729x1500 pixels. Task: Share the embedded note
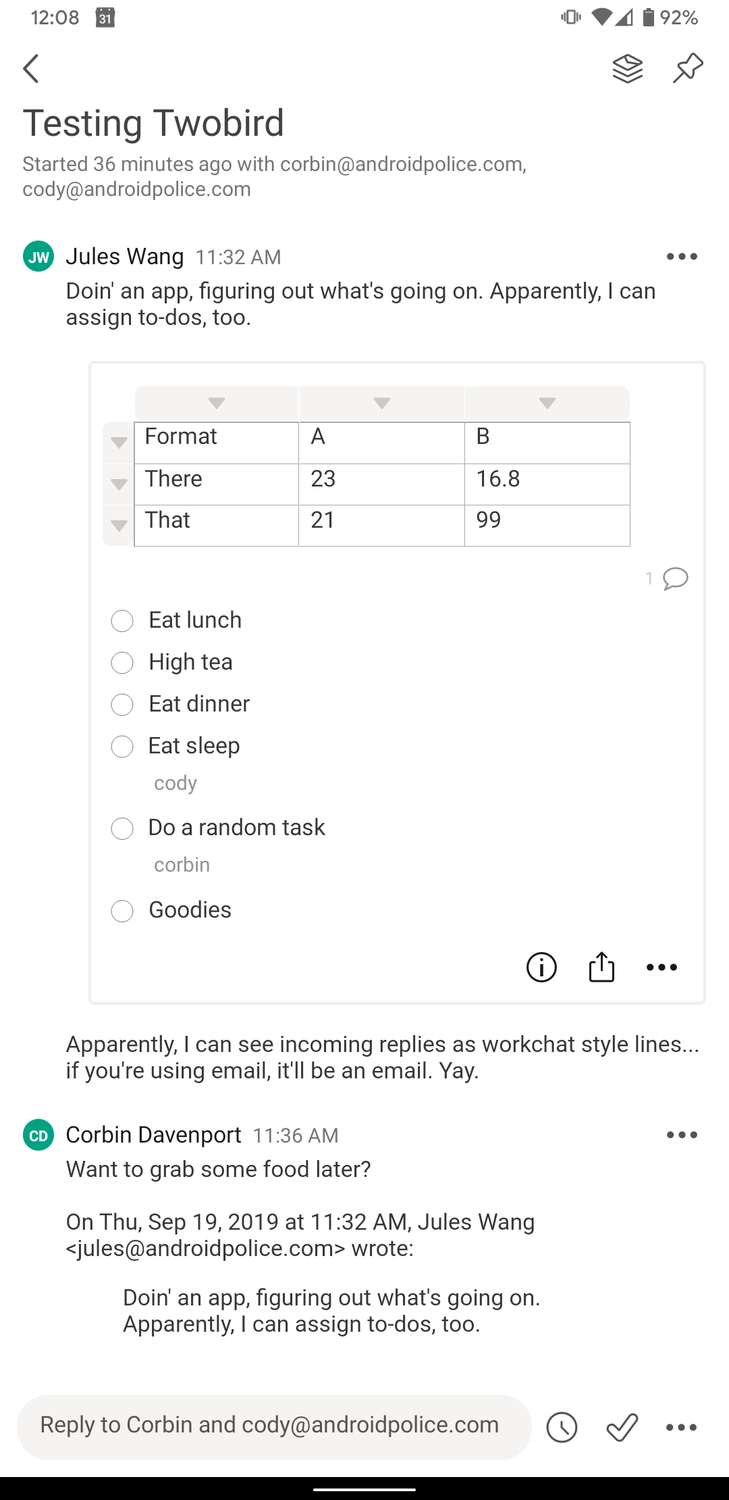click(x=601, y=967)
